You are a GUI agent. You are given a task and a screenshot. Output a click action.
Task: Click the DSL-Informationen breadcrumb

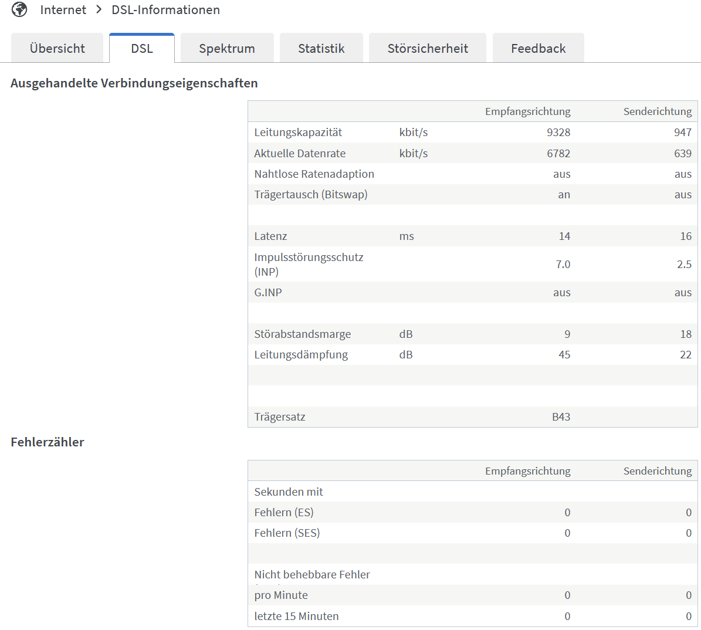165,10
